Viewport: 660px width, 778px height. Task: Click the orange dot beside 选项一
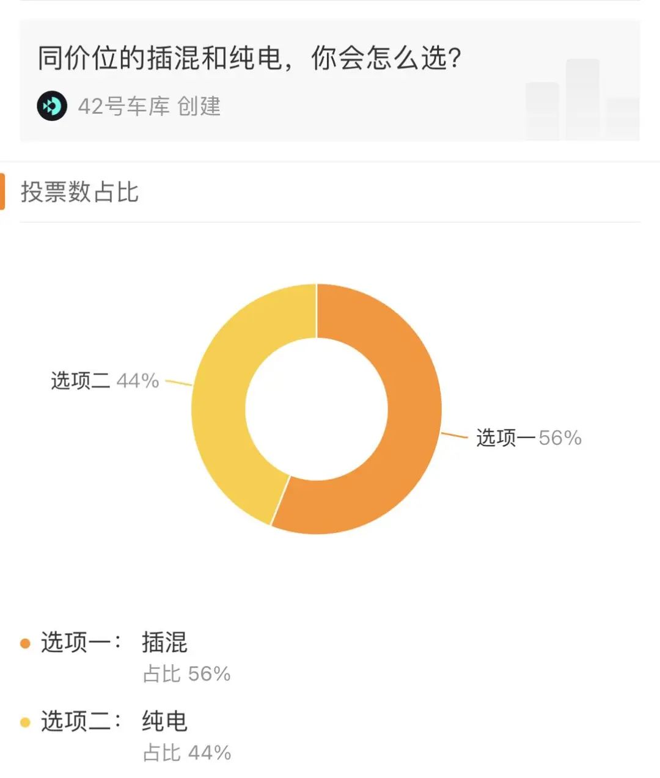click(x=25, y=644)
